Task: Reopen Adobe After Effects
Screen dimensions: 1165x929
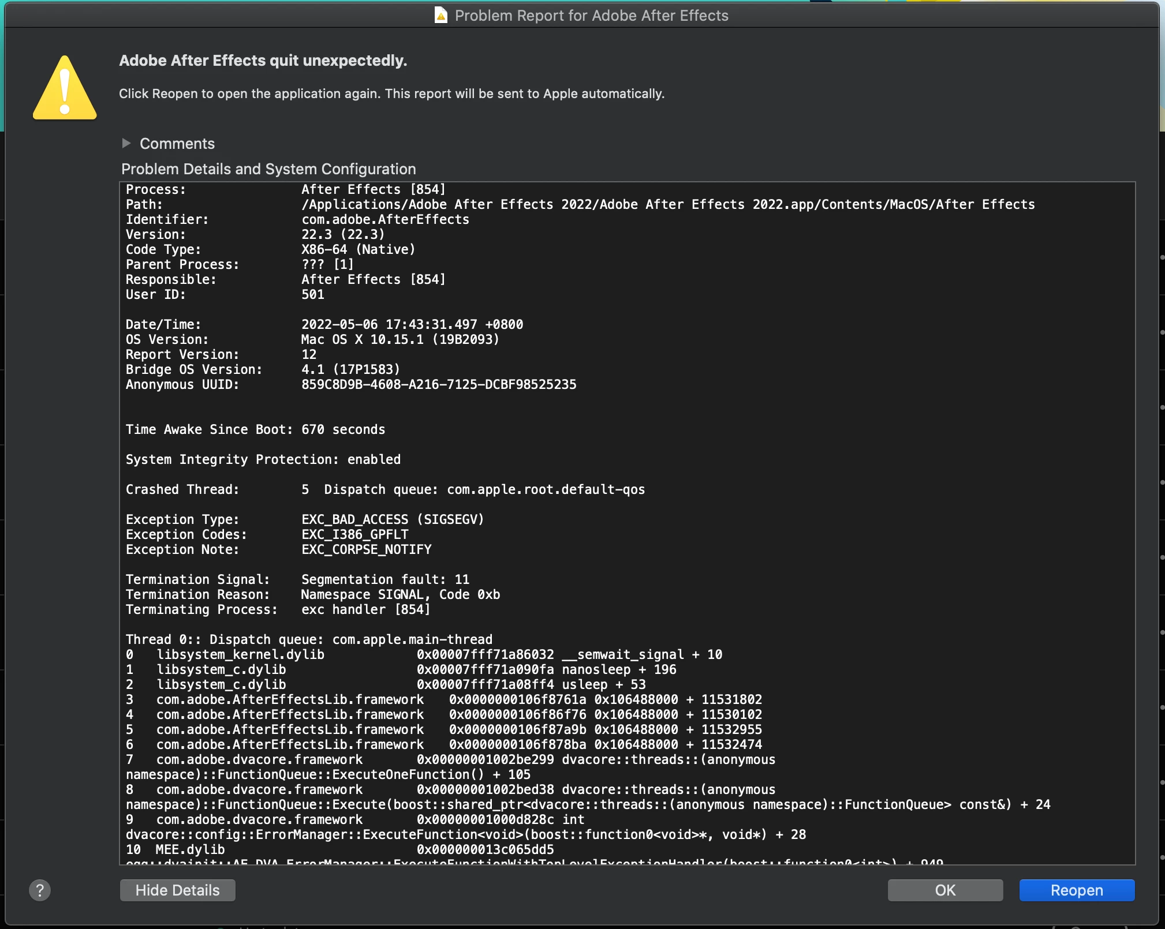Action: (1076, 890)
